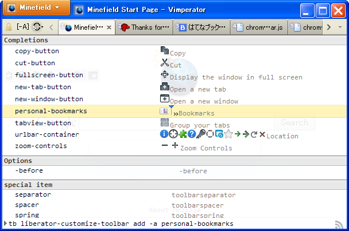Click the blue question mark icon
Viewport: 349px width, 231px height.
point(191,134)
